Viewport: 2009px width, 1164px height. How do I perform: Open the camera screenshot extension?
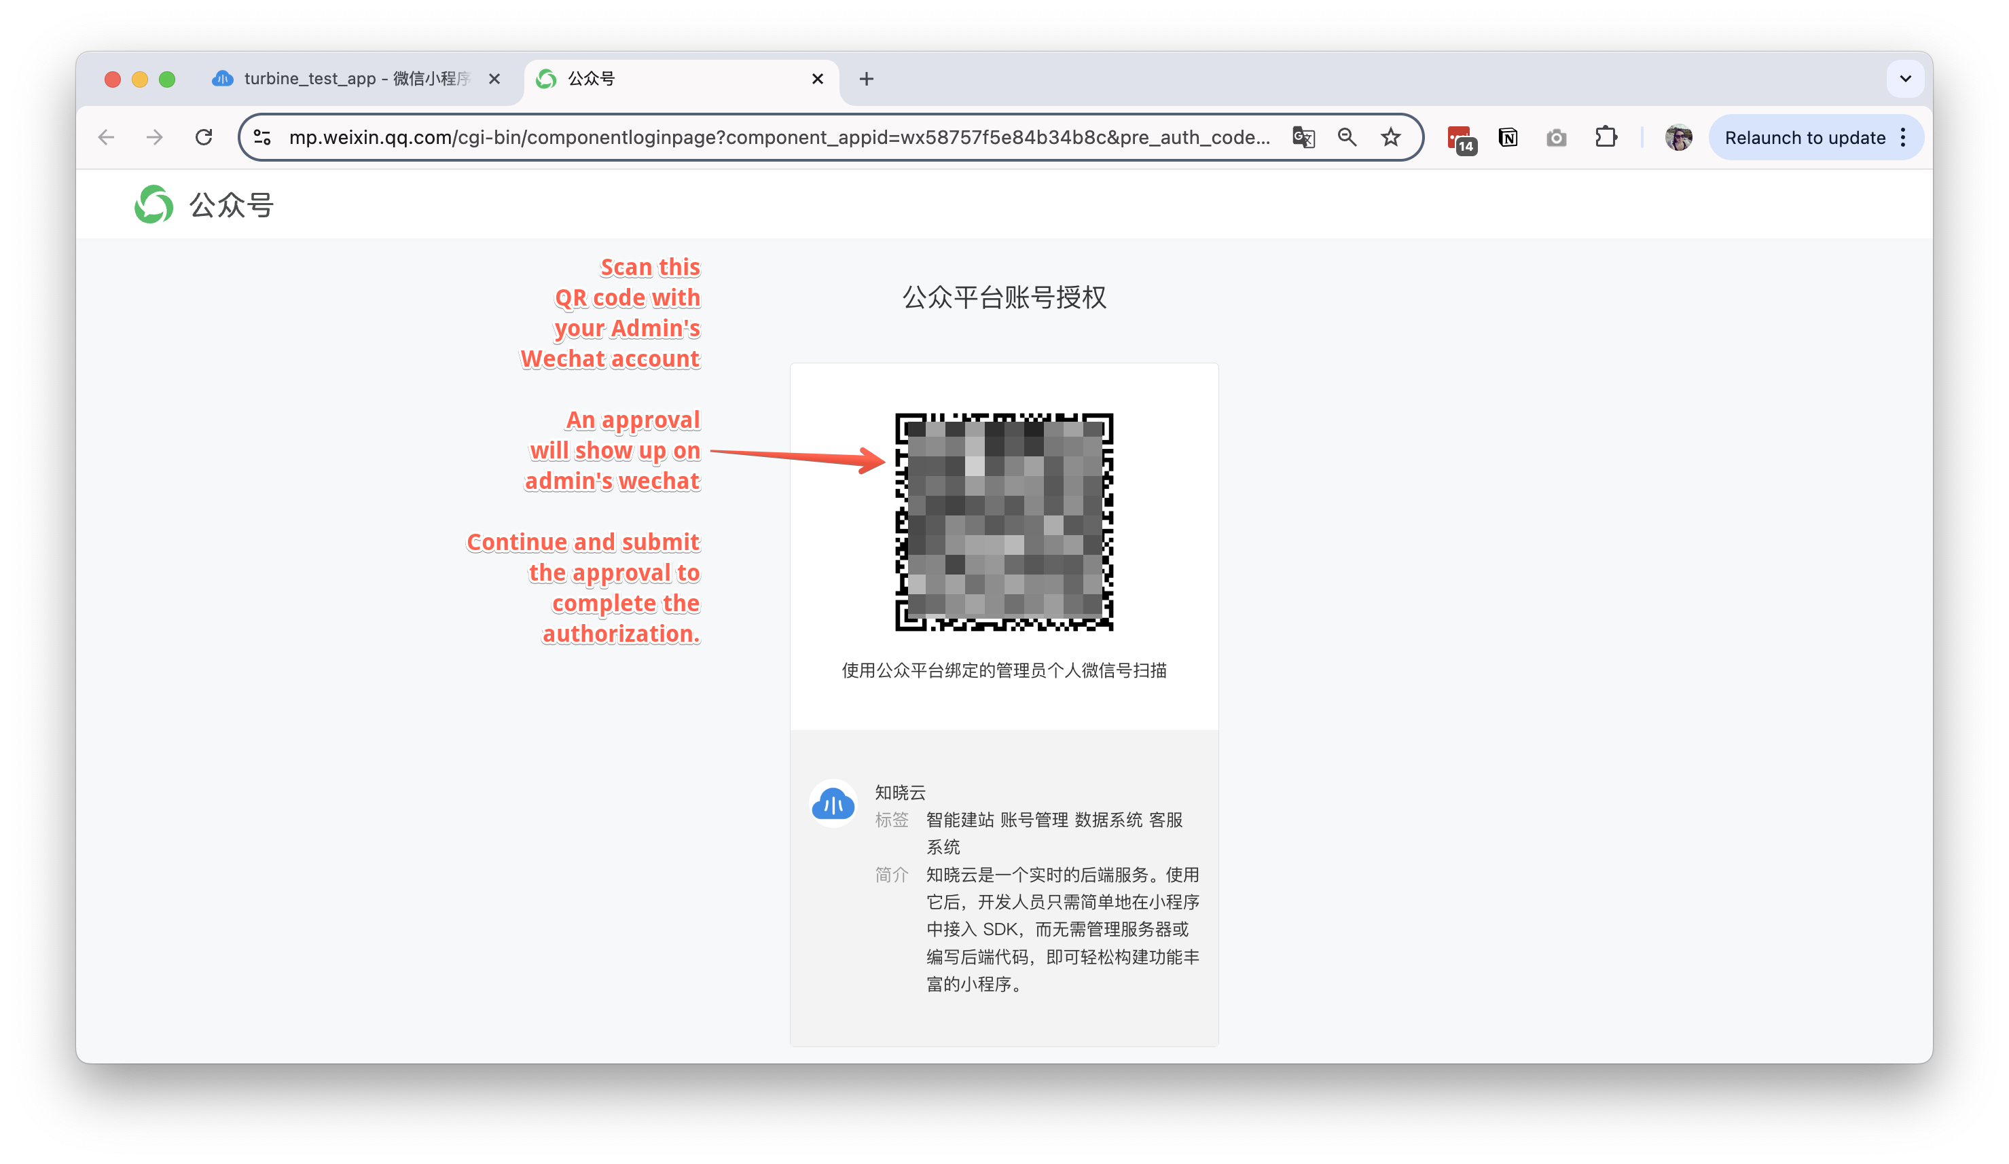coord(1556,137)
